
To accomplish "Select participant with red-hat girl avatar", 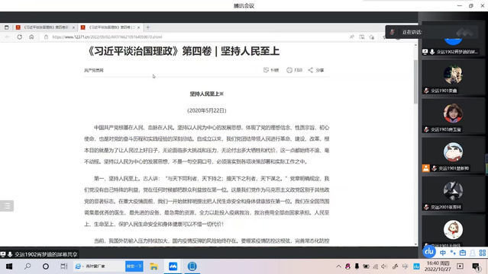I will [453, 116].
